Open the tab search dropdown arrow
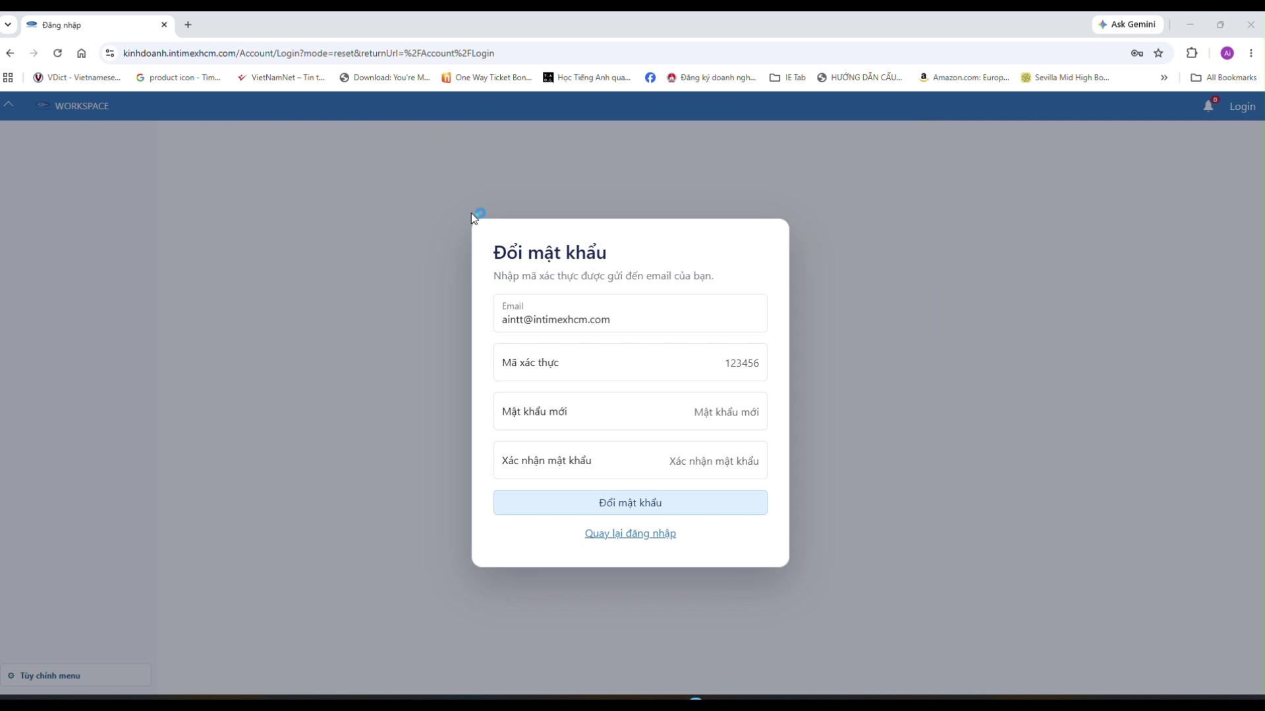This screenshot has height=711, width=1265. (8, 25)
